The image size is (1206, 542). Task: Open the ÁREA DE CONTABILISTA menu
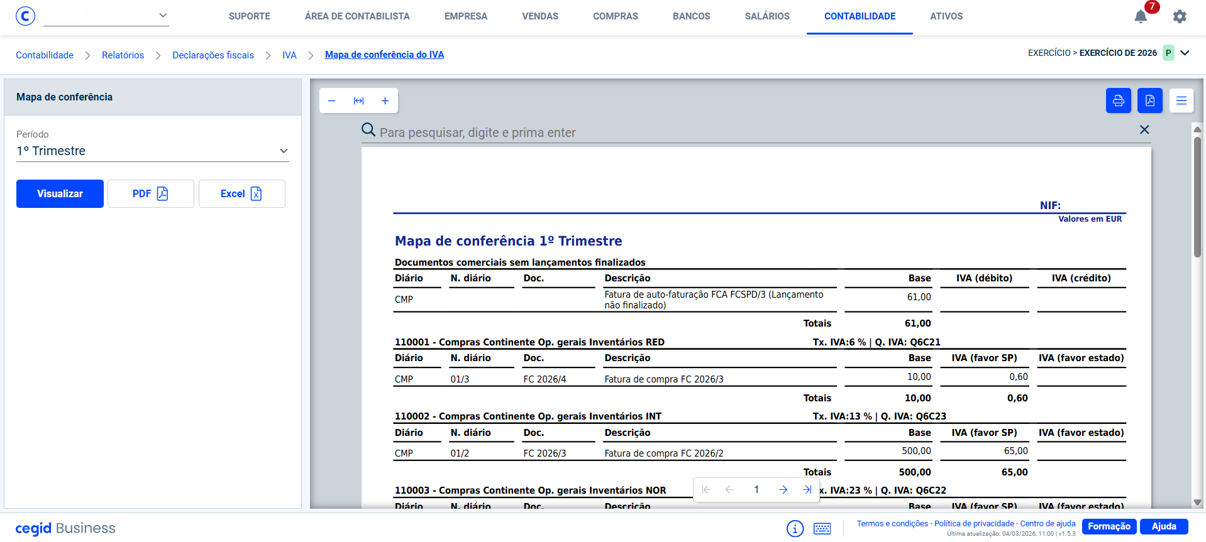click(x=357, y=16)
